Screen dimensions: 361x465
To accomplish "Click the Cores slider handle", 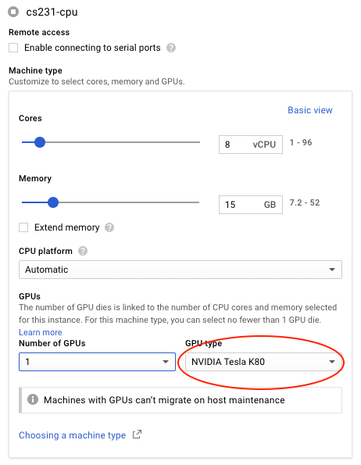I will click(x=39, y=142).
